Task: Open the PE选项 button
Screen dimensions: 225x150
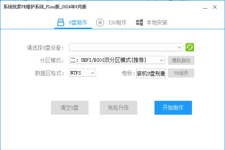Action: pyautogui.click(x=181, y=73)
